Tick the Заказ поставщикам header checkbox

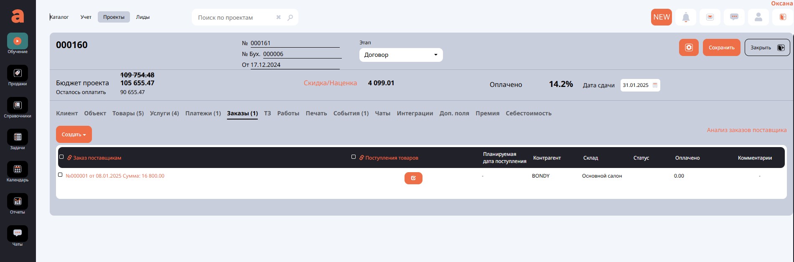[61, 157]
